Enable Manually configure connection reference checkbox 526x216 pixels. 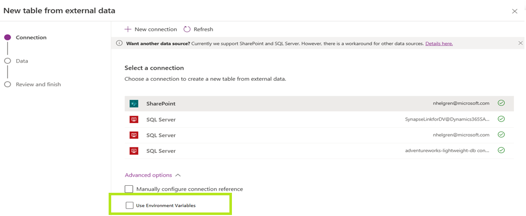(x=129, y=189)
